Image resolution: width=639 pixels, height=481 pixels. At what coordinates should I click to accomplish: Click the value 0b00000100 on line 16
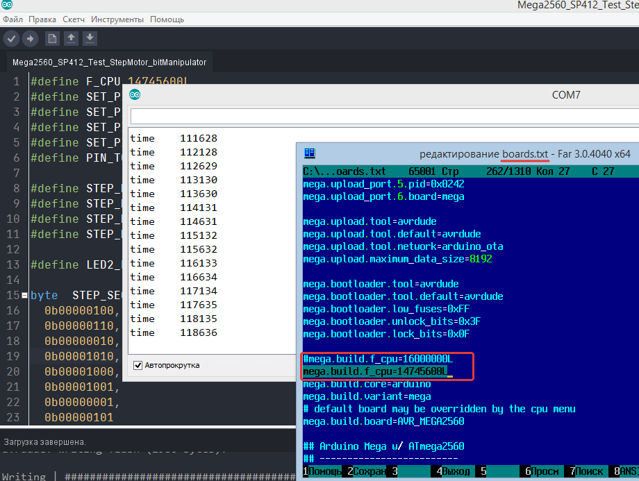coord(79,311)
